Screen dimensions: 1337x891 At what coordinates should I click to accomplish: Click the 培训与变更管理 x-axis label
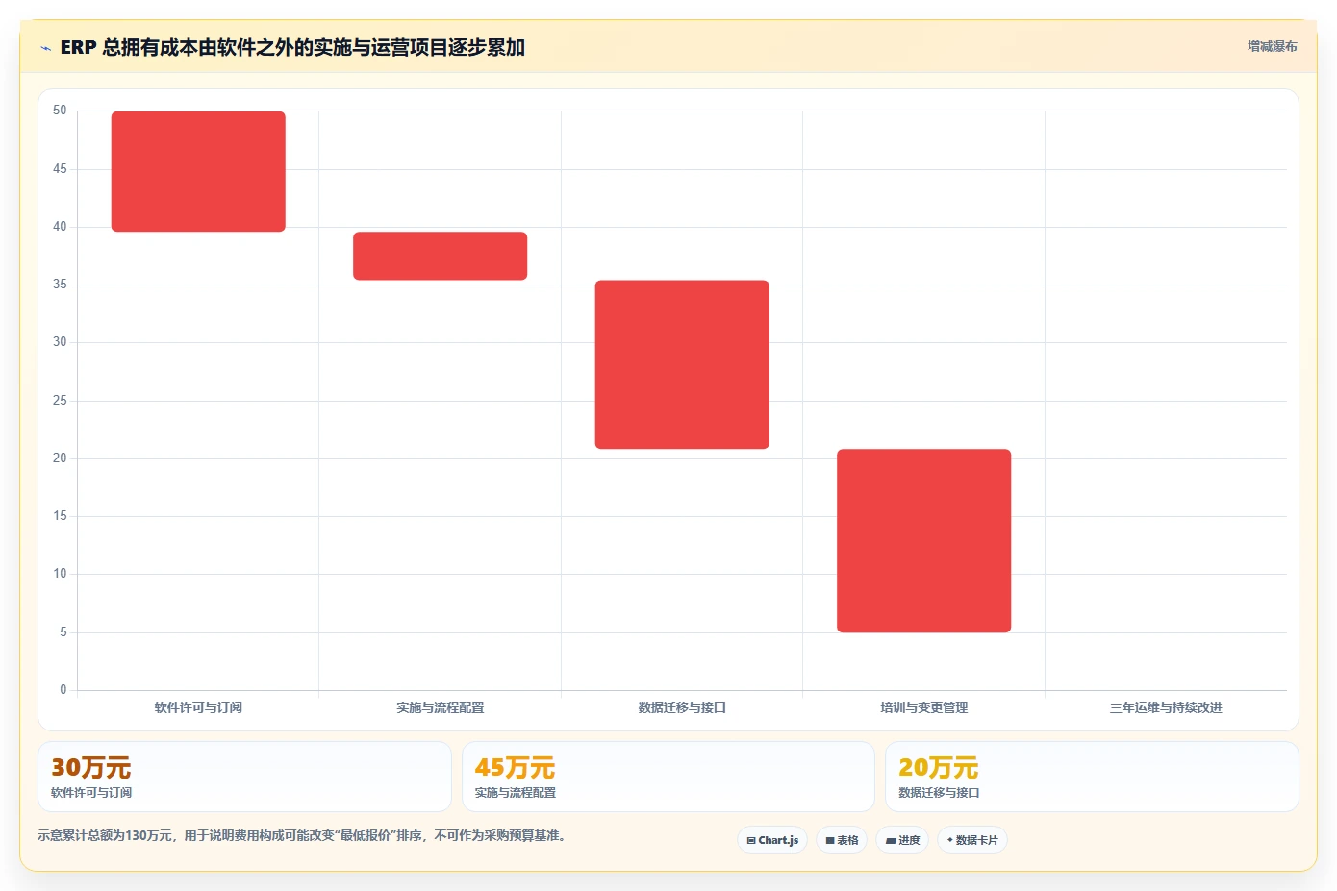(x=923, y=707)
